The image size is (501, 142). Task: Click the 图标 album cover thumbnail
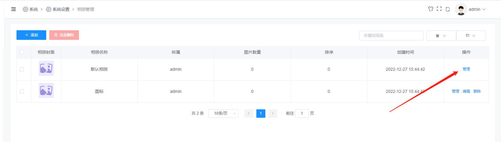point(46,90)
